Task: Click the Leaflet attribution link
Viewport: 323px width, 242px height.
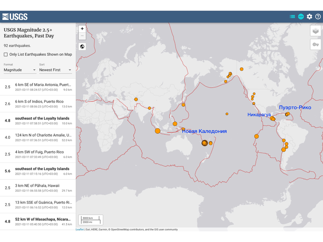Action: pos(80,229)
